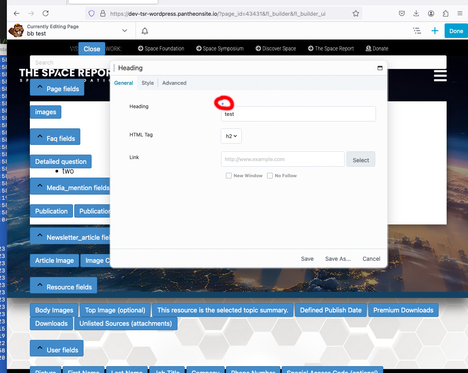Viewport: 468px width, 373px height.
Task: Select the Body Images field button
Action: pyautogui.click(x=54, y=310)
